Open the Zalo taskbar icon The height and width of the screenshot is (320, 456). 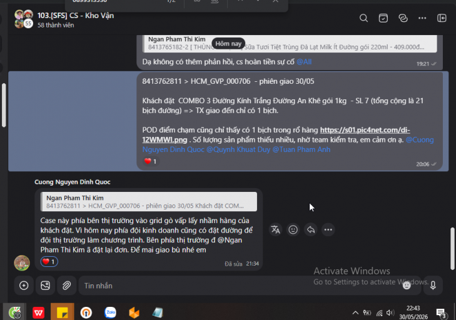click(110, 312)
